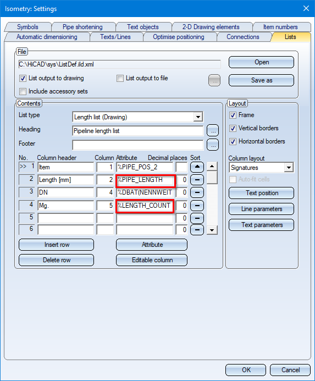Click %DBAT(NENNWEIT attribute field
This screenshot has width=315, height=381.
[x=145, y=192]
